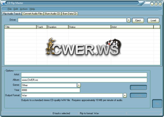Viewport: 164px width, 117px height.
Task: Click the window resize grip icon
Action: click(161, 114)
